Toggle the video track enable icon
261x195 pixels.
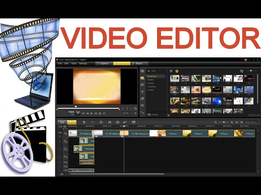pyautogui.click(x=65, y=133)
